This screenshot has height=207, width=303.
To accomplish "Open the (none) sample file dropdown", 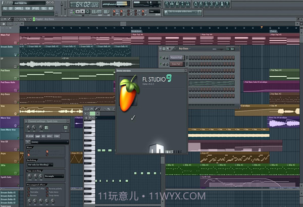I will [x=50, y=142].
